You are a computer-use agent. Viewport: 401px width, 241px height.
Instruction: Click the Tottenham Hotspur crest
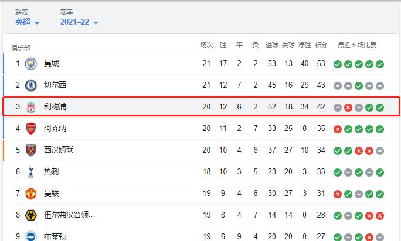[x=31, y=172]
